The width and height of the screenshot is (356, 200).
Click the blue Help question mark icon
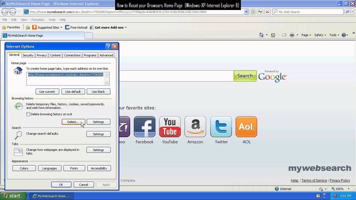pos(343,35)
